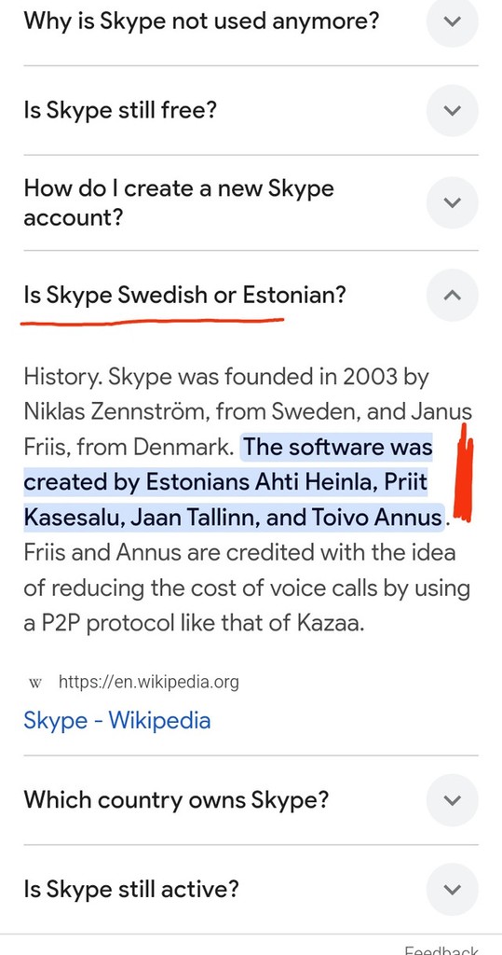This screenshot has width=502, height=955.
Task: Click the Wikipedia 'W' favicon icon
Action: point(34,683)
